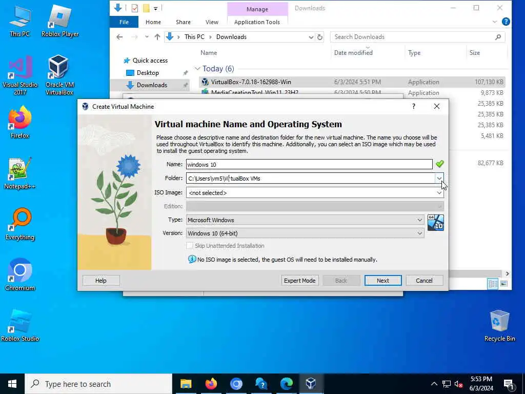Open Chromium from the taskbar
The image size is (525, 394).
pos(236,384)
